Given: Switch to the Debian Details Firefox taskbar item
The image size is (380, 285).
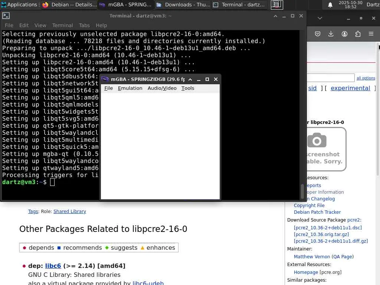Looking at the screenshot, I should 69,4.
